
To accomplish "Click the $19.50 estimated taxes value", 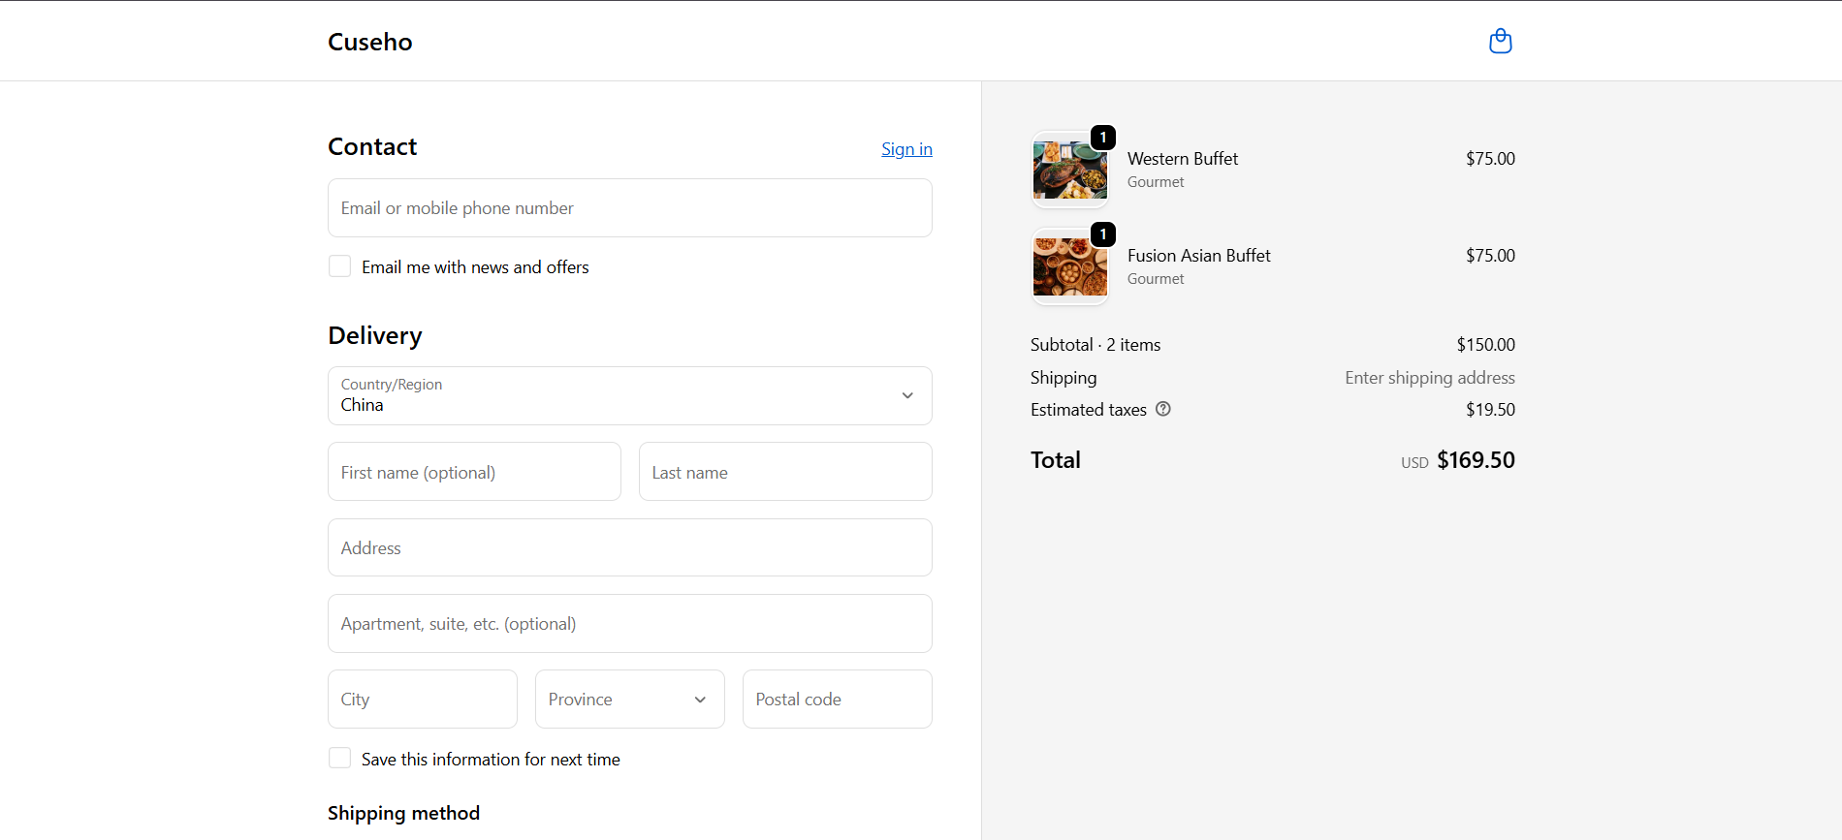I will pos(1490,410).
